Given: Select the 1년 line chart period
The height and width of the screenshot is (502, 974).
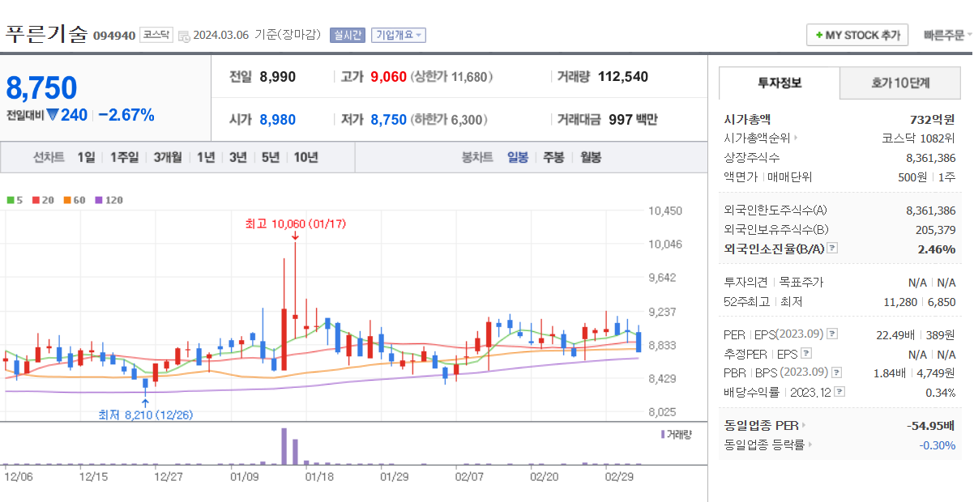Looking at the screenshot, I should pos(206,157).
